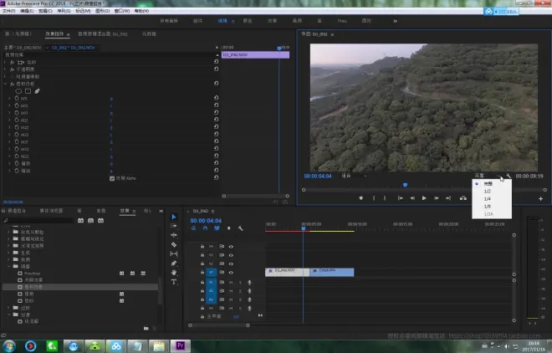Open timeline display settings wrench
This screenshot has width=552, height=353.
point(240,228)
